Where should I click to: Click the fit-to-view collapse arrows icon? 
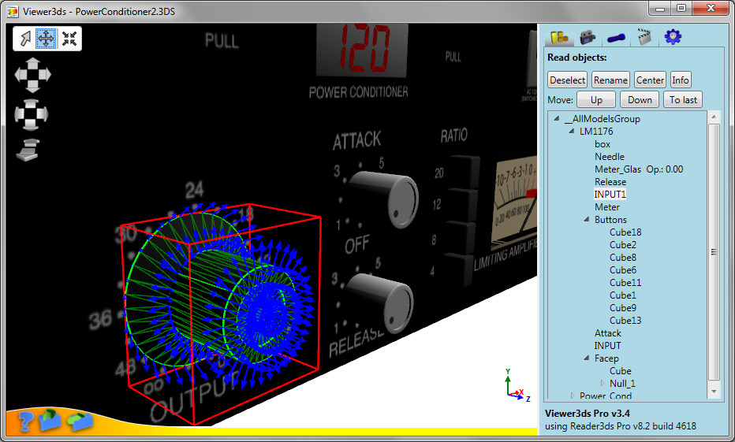[69, 39]
